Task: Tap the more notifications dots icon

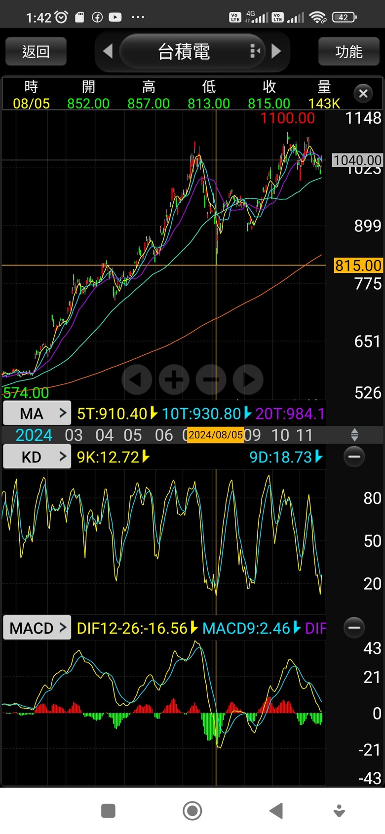Action: tap(138, 17)
